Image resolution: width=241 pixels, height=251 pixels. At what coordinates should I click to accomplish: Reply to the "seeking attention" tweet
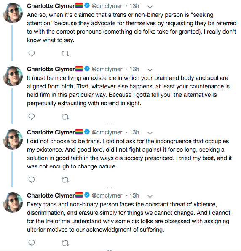pyautogui.click(x=32, y=53)
